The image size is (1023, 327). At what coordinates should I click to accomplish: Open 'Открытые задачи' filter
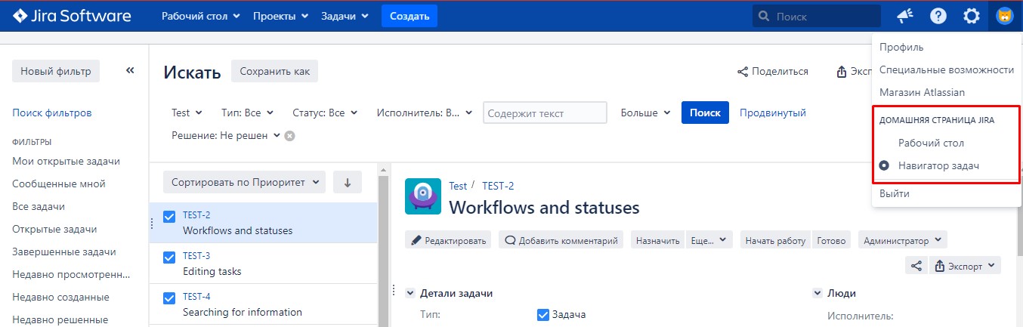54,229
